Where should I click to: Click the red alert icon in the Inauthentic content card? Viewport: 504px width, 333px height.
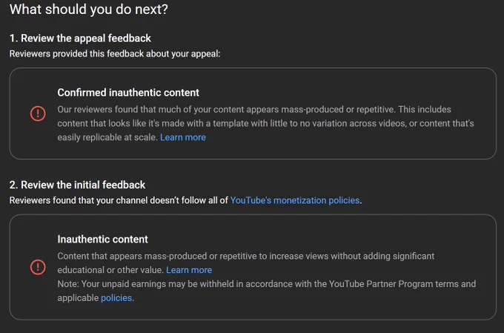38,268
